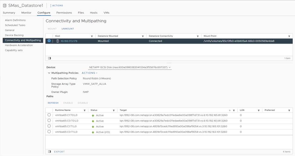Viewport: 295px width, 156px height.
Task: Open column chooser icon beside EXPORT
Action: [50, 151]
